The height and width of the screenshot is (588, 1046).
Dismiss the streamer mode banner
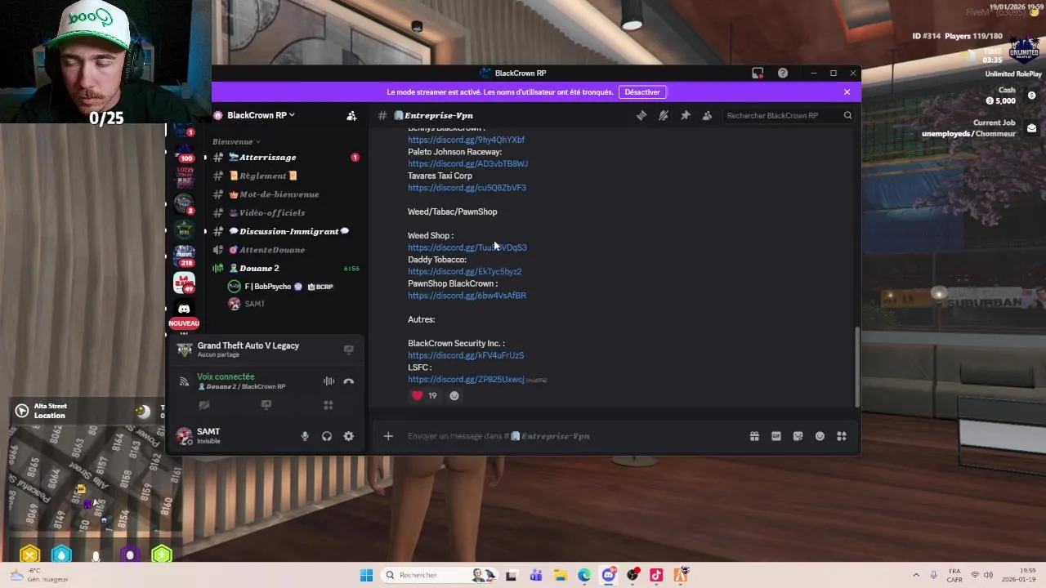pos(847,92)
